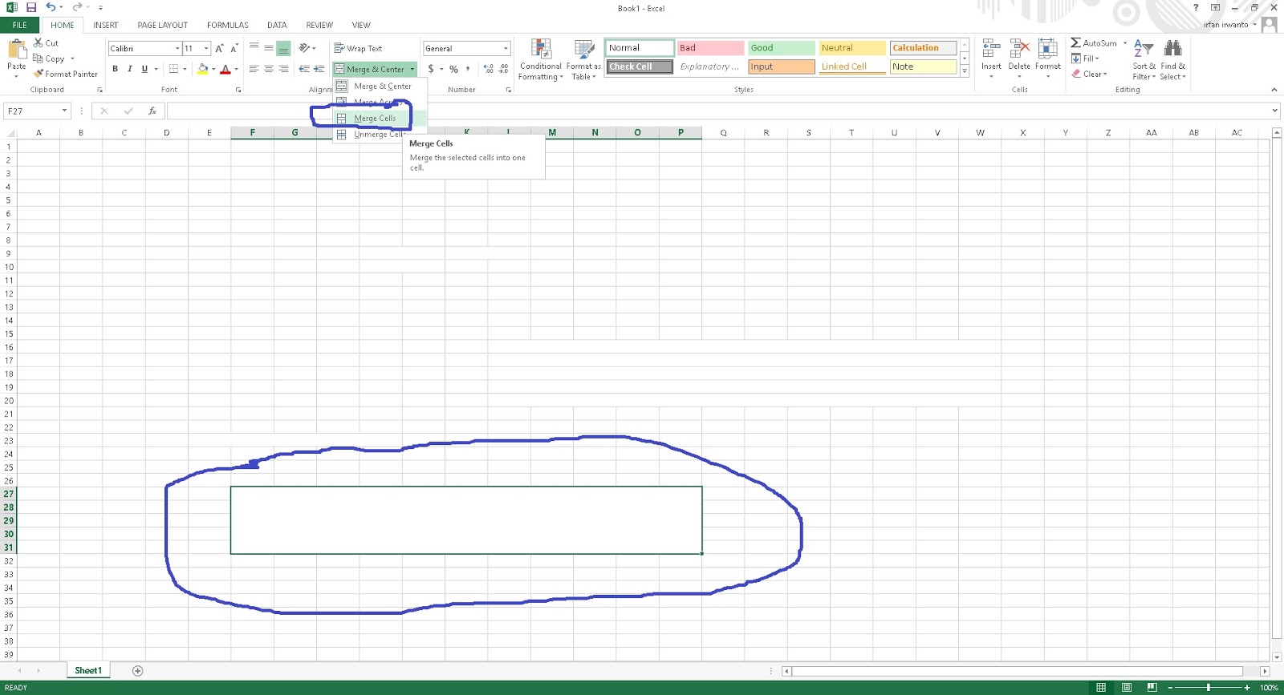The image size is (1284, 695).
Task: Click the Orientation text angle icon
Action: (x=305, y=48)
